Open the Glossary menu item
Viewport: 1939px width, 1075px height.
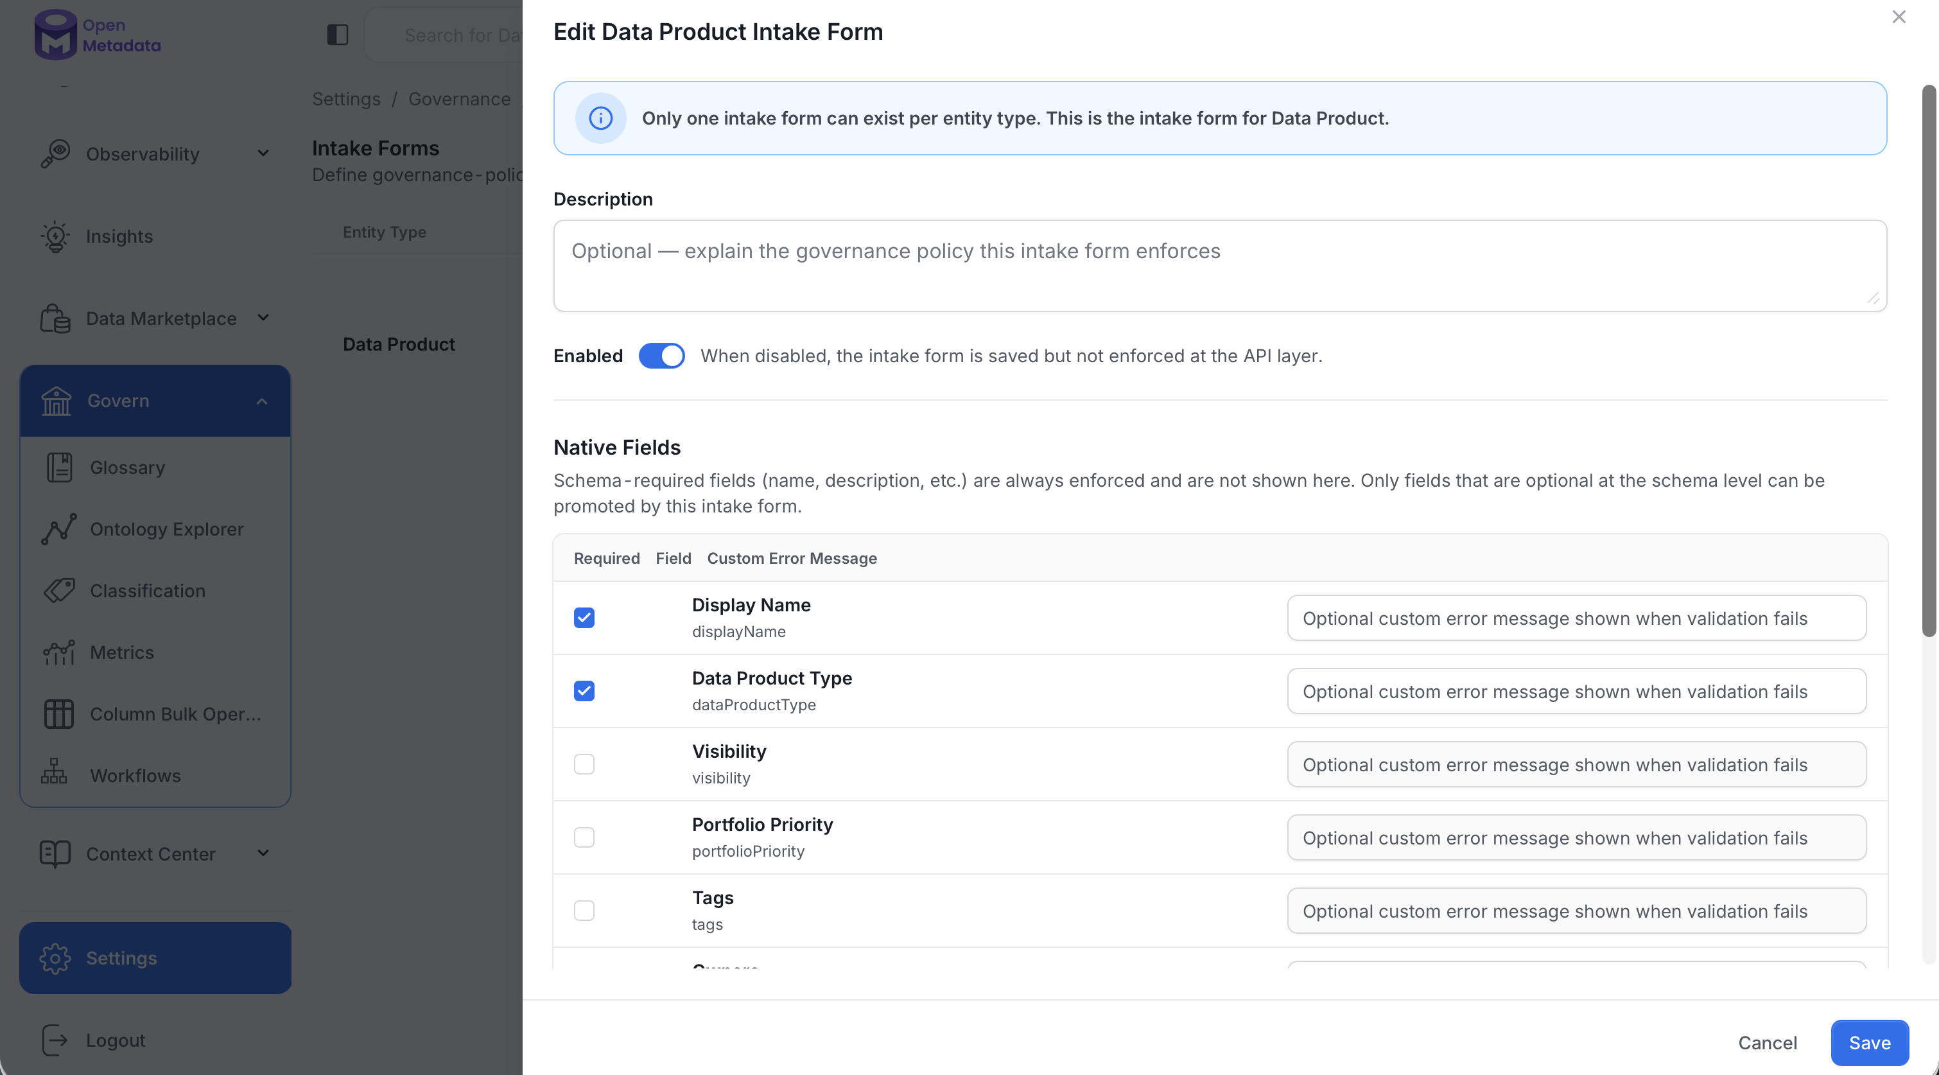pyautogui.click(x=156, y=468)
